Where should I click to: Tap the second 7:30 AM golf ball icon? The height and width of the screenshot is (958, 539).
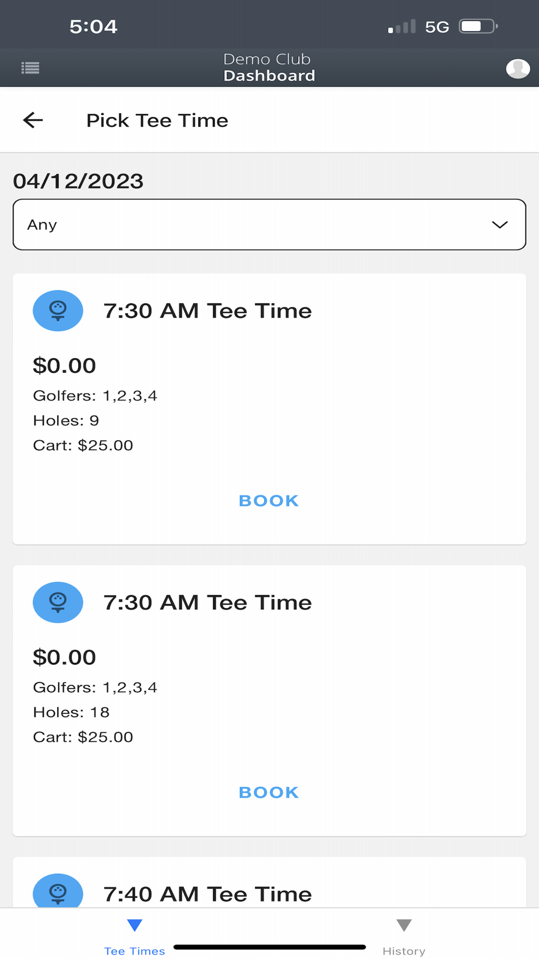(x=58, y=602)
